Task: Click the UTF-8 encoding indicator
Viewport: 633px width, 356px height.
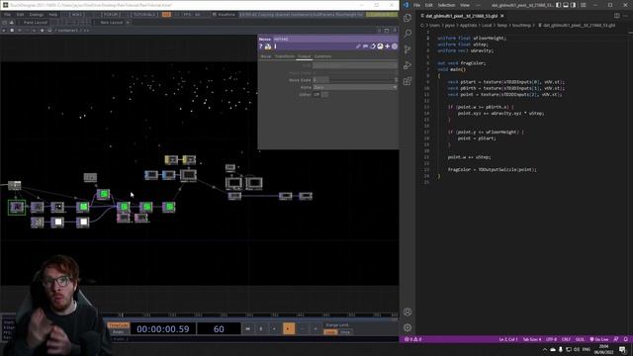Action: click(551, 339)
